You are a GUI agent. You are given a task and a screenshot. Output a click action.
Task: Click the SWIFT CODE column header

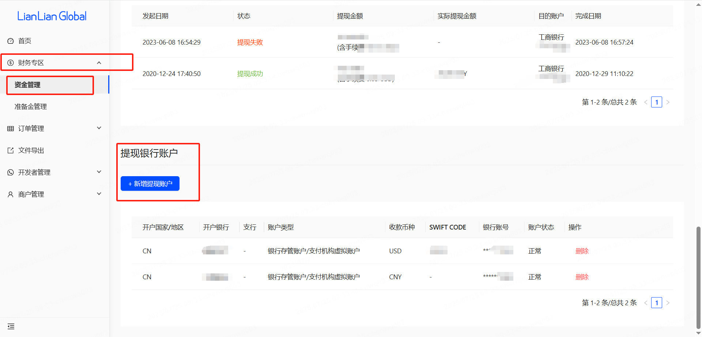(448, 227)
